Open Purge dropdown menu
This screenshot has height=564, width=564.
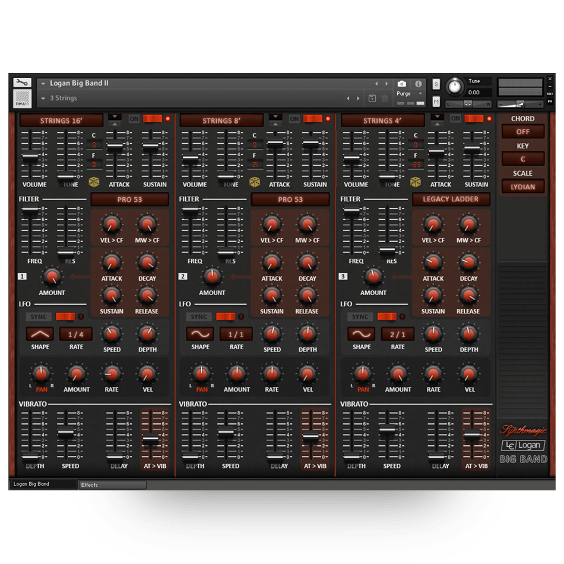420,94
